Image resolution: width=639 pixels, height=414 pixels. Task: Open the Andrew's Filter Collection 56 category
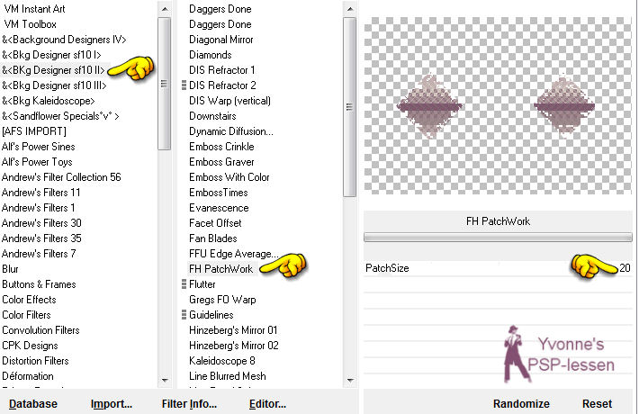point(61,177)
